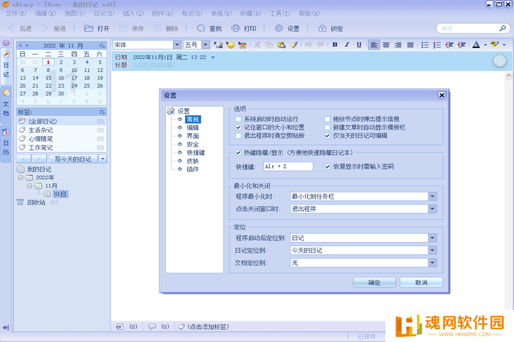This screenshot has width=514, height=342.
Task: Click the search magnifier icon
Action: pos(502,28)
